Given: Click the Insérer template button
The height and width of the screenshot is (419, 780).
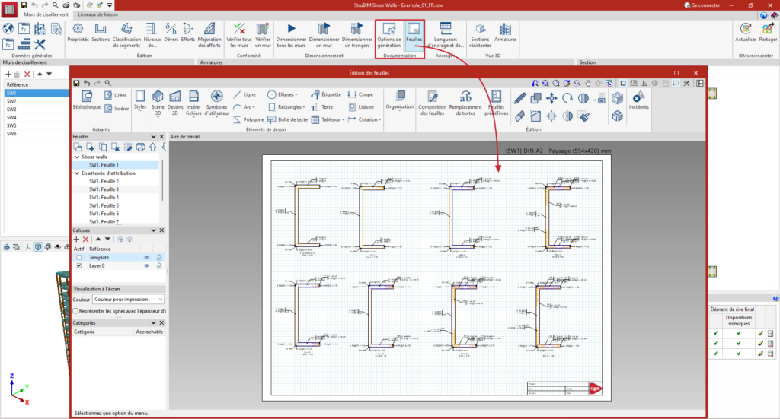Looking at the screenshot, I should (x=117, y=108).
